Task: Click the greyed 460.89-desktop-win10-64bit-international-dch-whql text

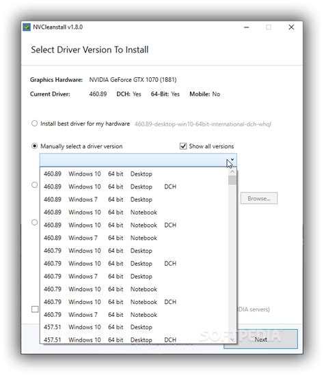Action: point(203,124)
